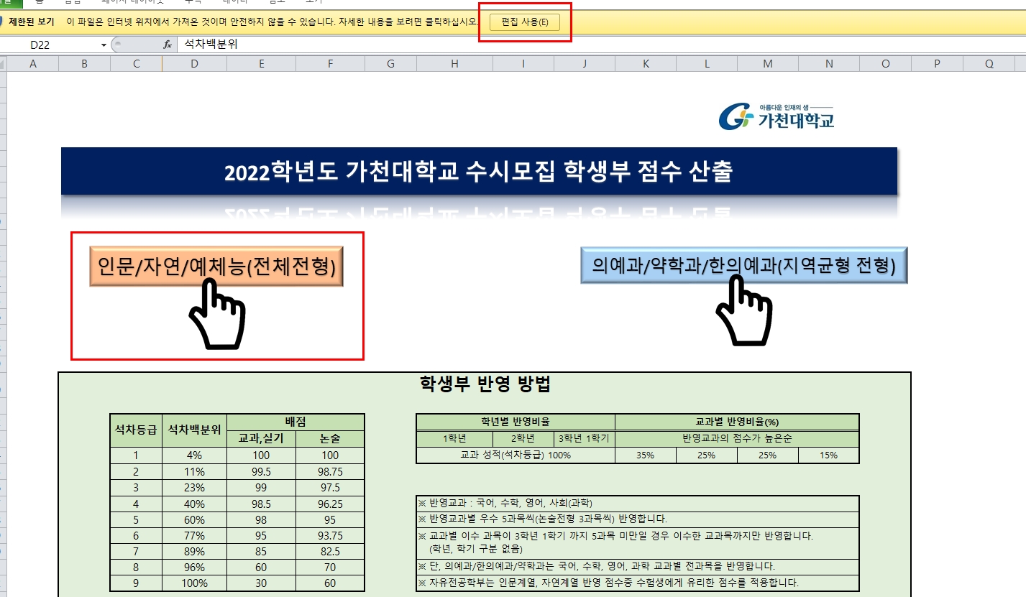Expand the Name Box dropdown arrow
Viewport: 1026px width, 597px height.
point(104,45)
